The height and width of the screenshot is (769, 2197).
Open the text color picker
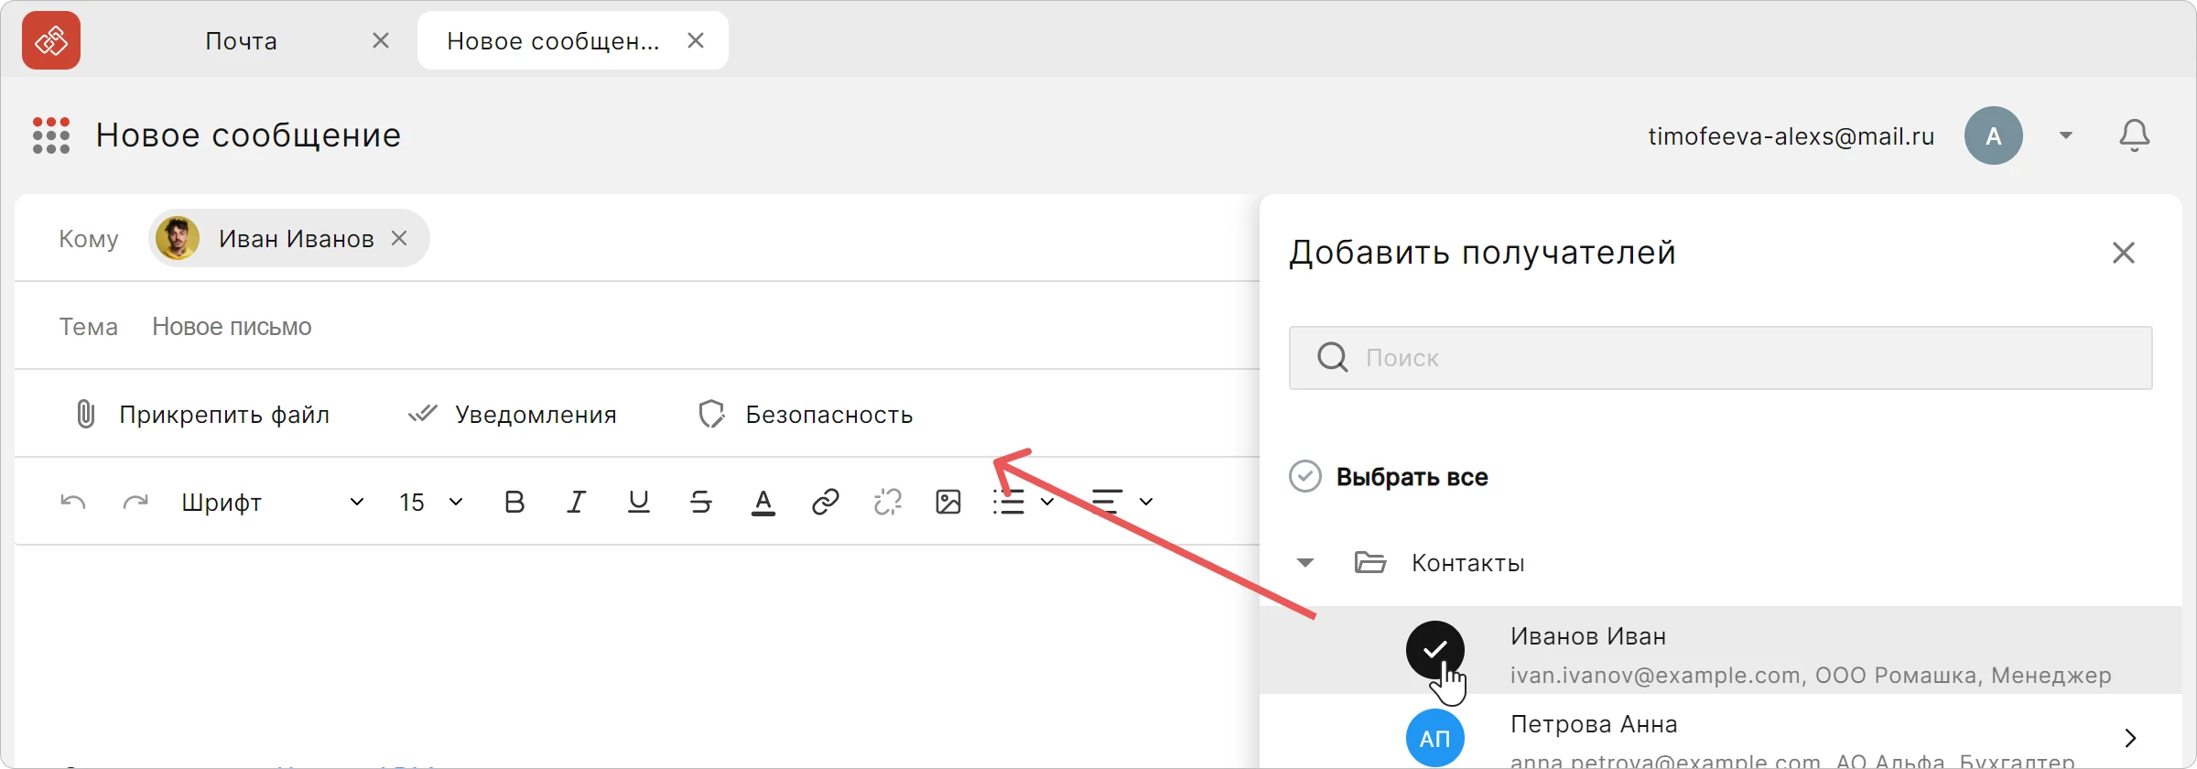click(763, 502)
